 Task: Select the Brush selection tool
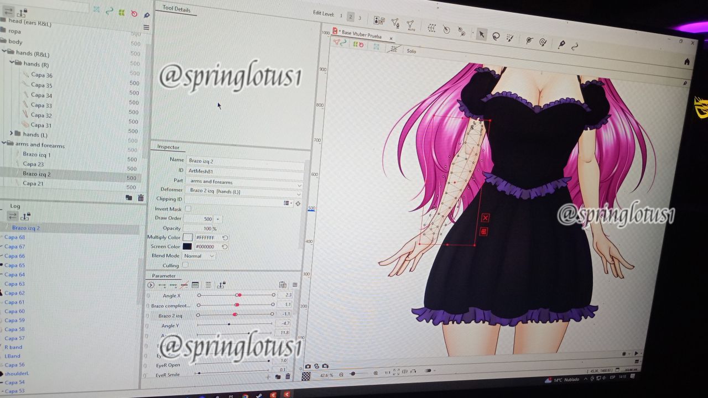pos(510,38)
